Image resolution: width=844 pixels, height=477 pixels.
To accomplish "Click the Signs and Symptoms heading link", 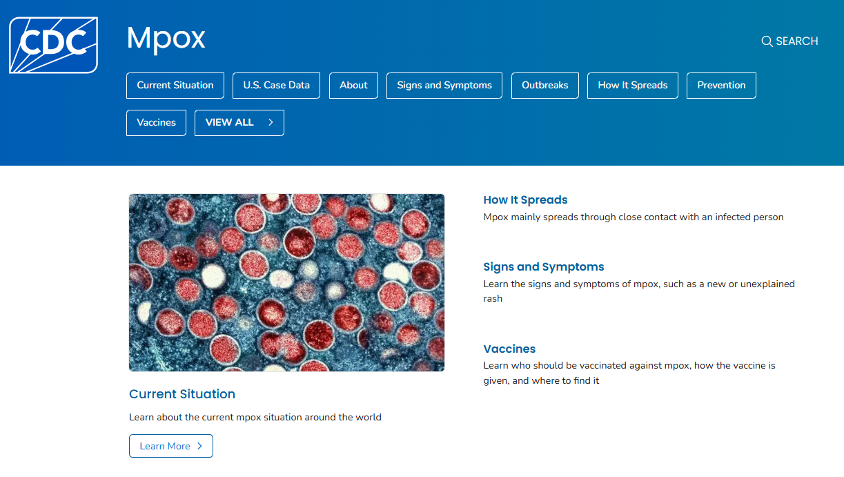I will click(x=543, y=266).
